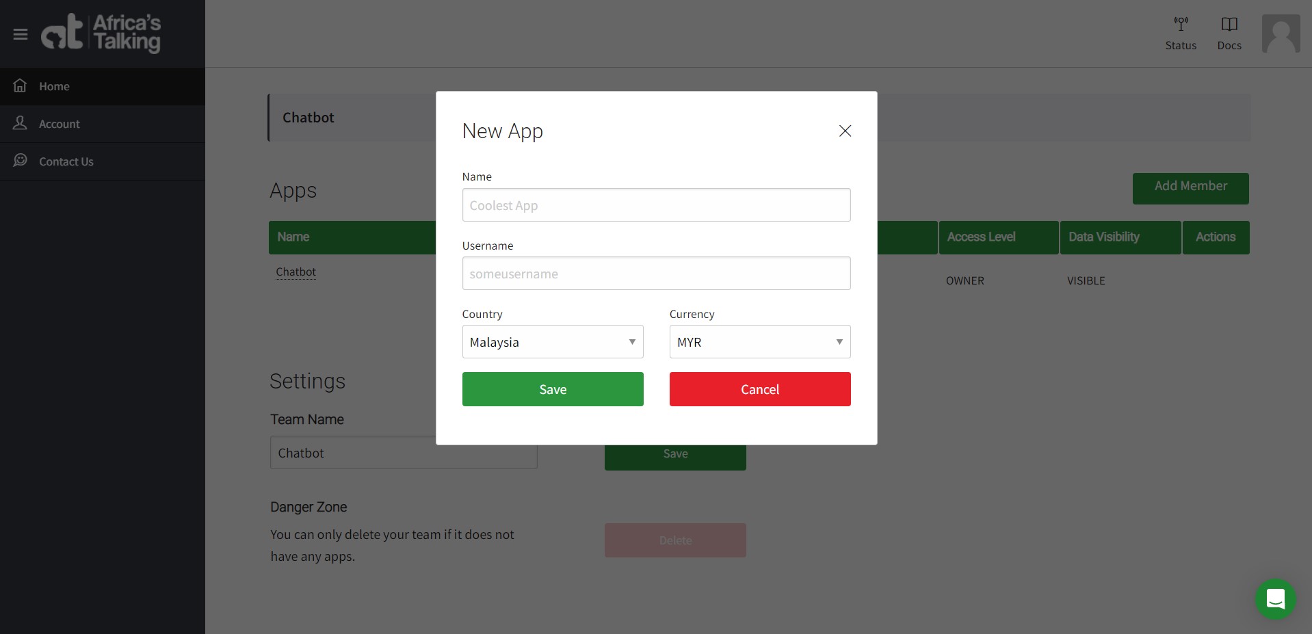
Task: Expand the Currency dropdown showing MYR
Action: 759,342
